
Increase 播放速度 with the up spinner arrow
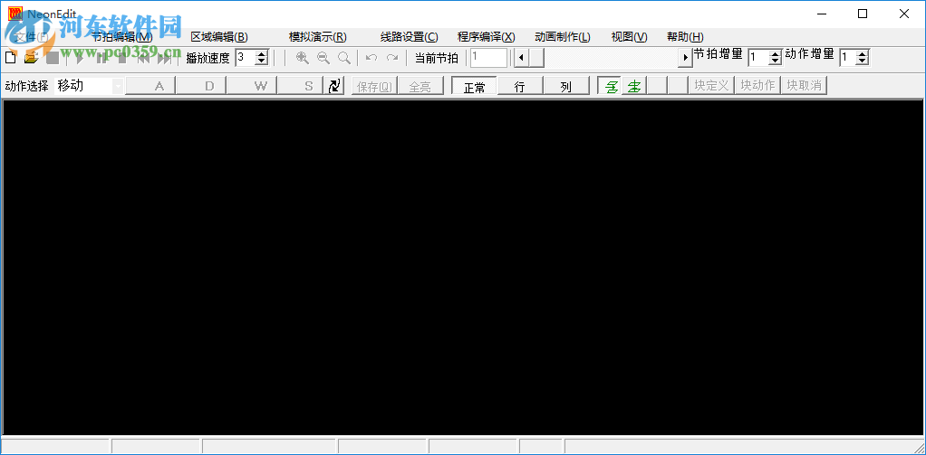[x=262, y=53]
